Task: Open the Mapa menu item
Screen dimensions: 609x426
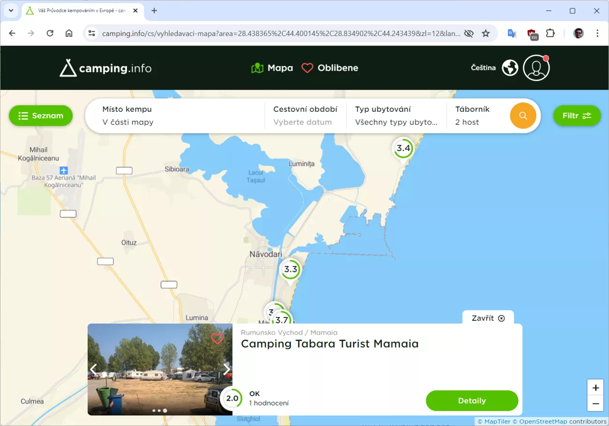Action: click(272, 68)
